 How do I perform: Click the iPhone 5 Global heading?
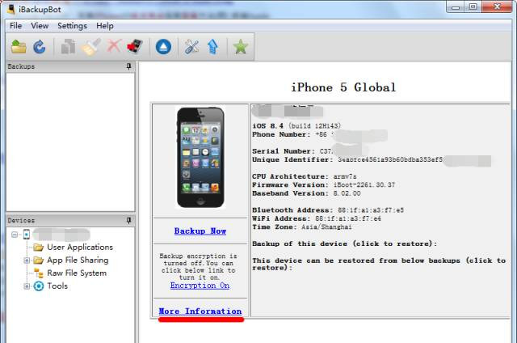(343, 87)
